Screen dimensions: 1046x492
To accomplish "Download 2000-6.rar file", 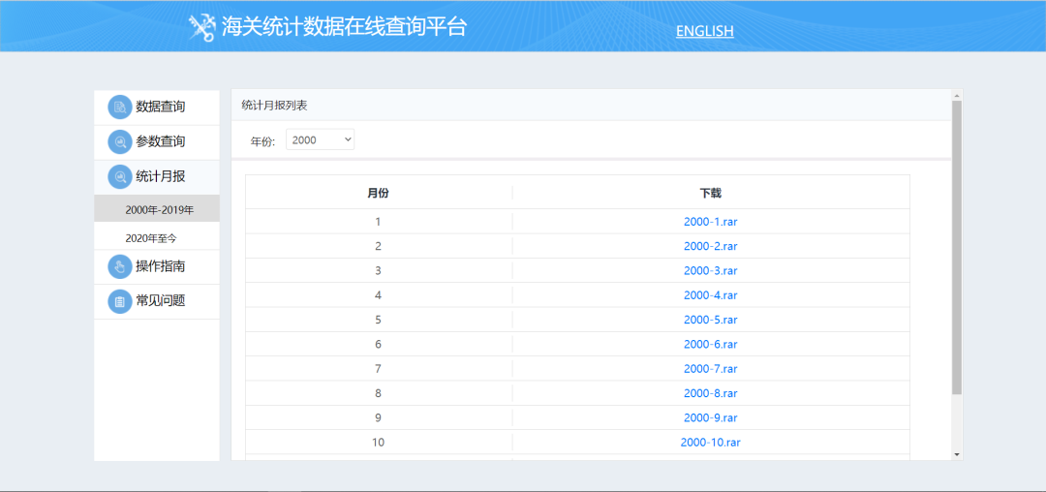I will [711, 344].
